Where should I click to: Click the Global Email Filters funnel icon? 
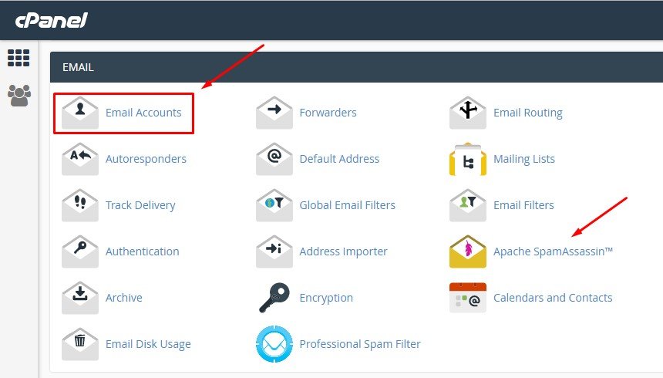point(274,205)
